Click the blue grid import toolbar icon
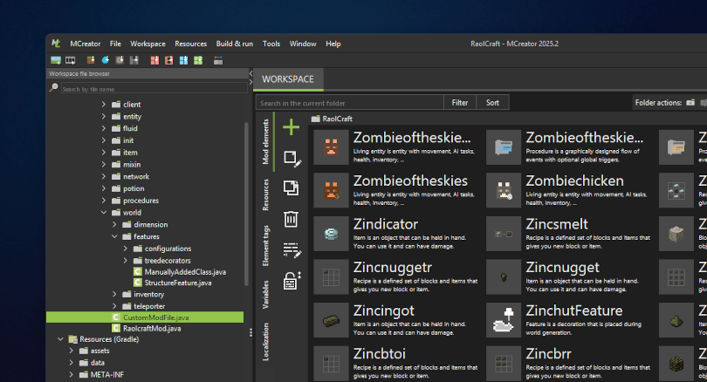 (x=183, y=60)
